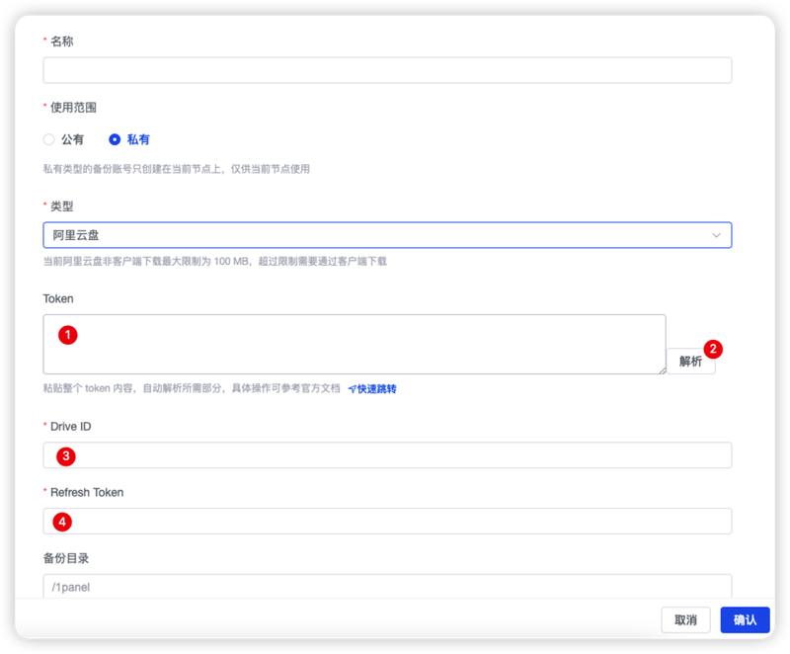Click the Token textarea resize handle
The height and width of the screenshot is (654, 790).
662,370
